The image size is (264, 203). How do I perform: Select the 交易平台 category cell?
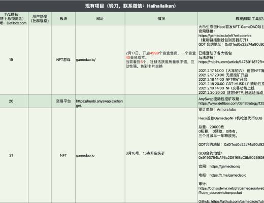(x=63, y=101)
